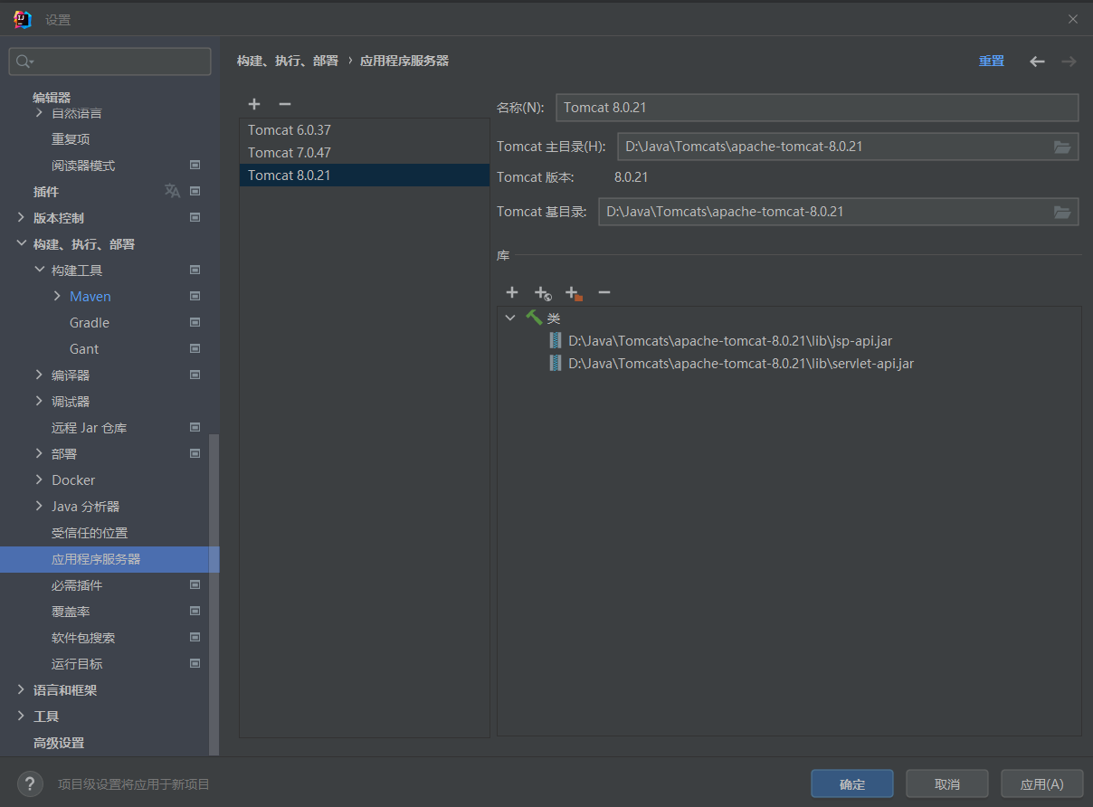Image resolution: width=1093 pixels, height=807 pixels.
Task: Click the library add icon with red square
Action: (574, 293)
